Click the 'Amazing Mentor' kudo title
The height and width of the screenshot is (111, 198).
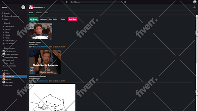pyautogui.click(x=35, y=42)
